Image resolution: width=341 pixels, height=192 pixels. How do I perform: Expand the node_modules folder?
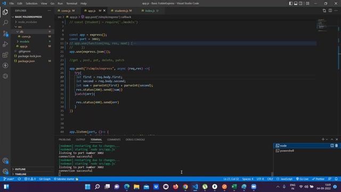33,22
